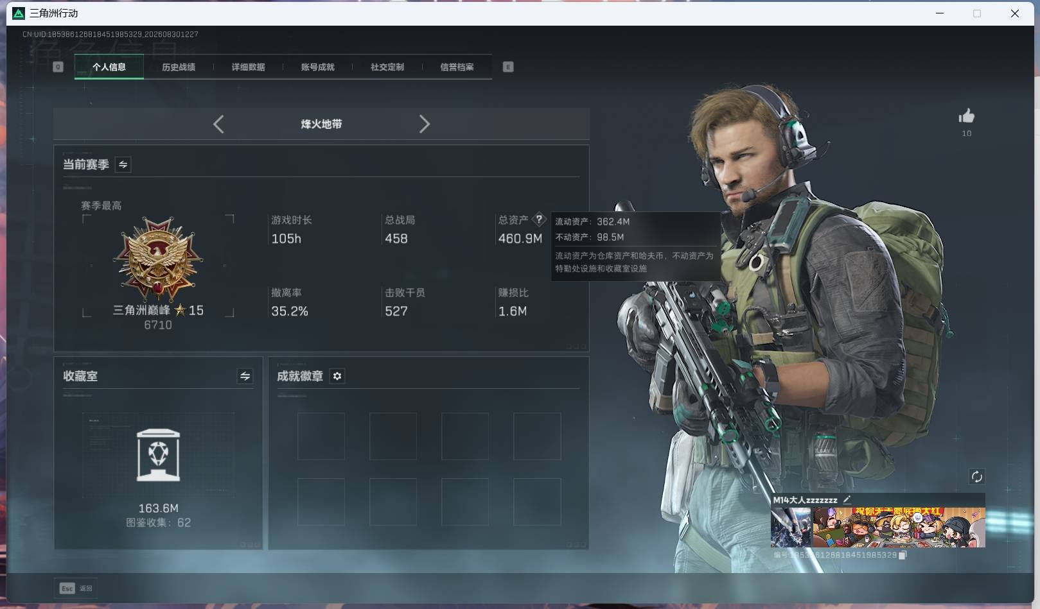Go to previous game mode with left arrow

coord(218,124)
